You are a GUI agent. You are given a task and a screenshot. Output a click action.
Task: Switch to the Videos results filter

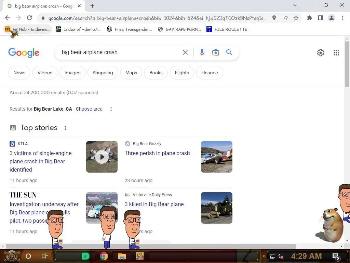click(x=45, y=73)
